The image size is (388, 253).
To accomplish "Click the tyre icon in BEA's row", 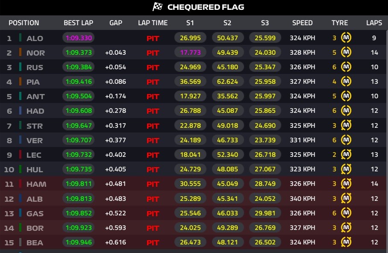I will (x=347, y=242).
